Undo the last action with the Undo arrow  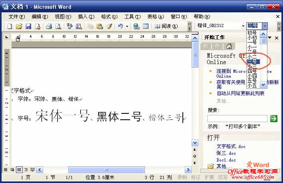click(x=120, y=26)
